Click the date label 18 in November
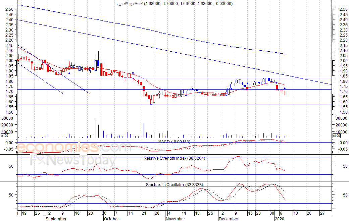349x221 pixels. pyautogui.click(x=197, y=213)
